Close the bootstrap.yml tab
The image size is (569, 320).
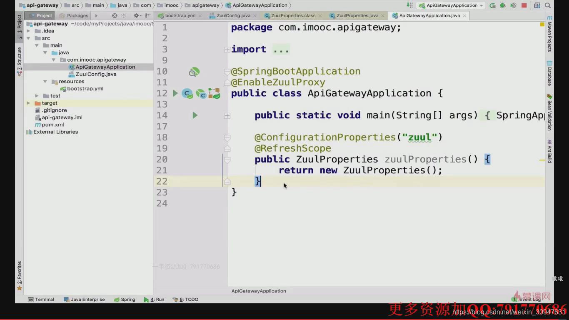(x=200, y=15)
